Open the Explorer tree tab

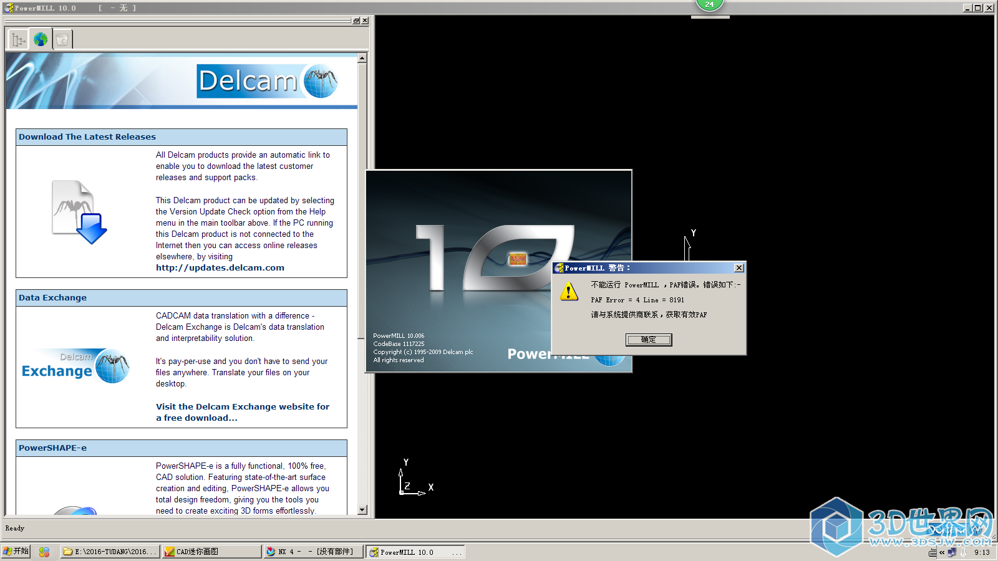coord(19,40)
